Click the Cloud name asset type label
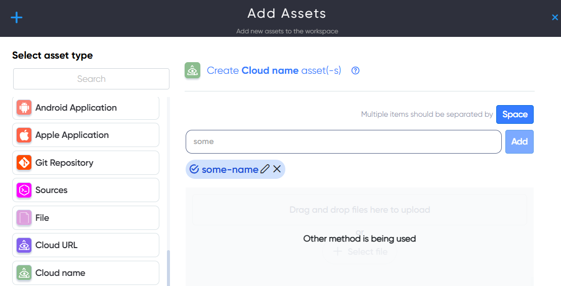This screenshot has height=286, width=561. pos(60,273)
